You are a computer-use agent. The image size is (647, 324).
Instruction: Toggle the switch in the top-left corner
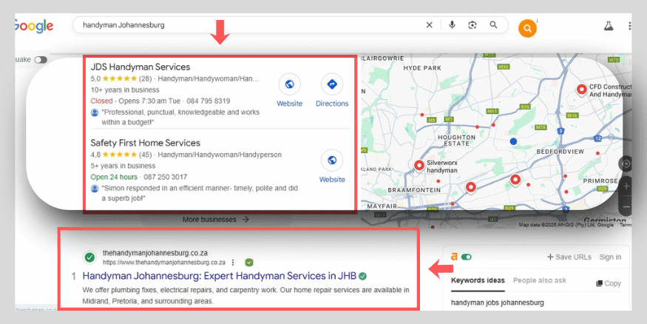pyautogui.click(x=40, y=60)
